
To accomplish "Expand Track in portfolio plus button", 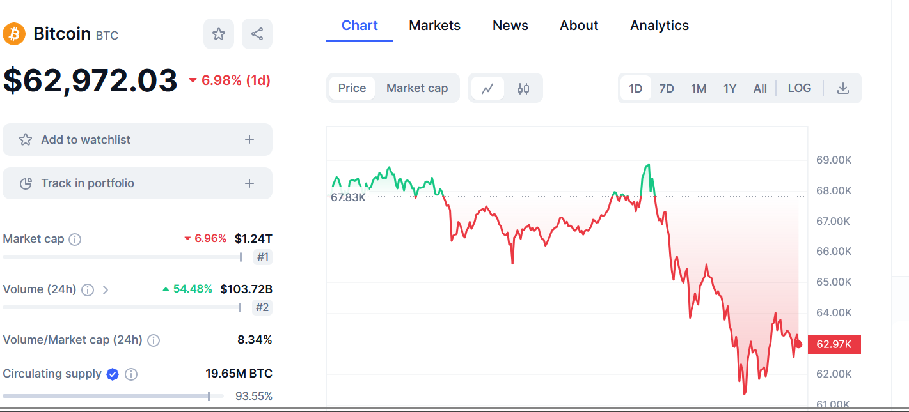I will click(249, 183).
